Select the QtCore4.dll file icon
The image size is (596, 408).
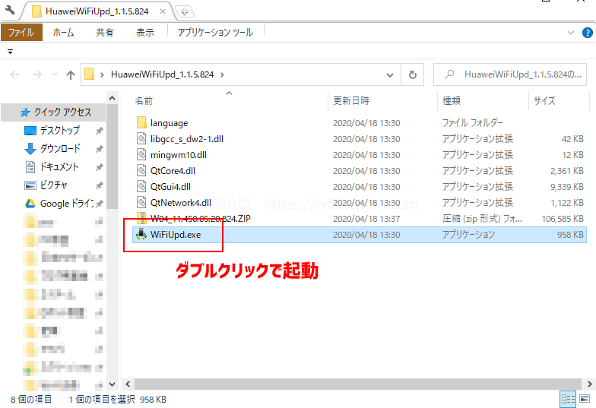coord(141,170)
